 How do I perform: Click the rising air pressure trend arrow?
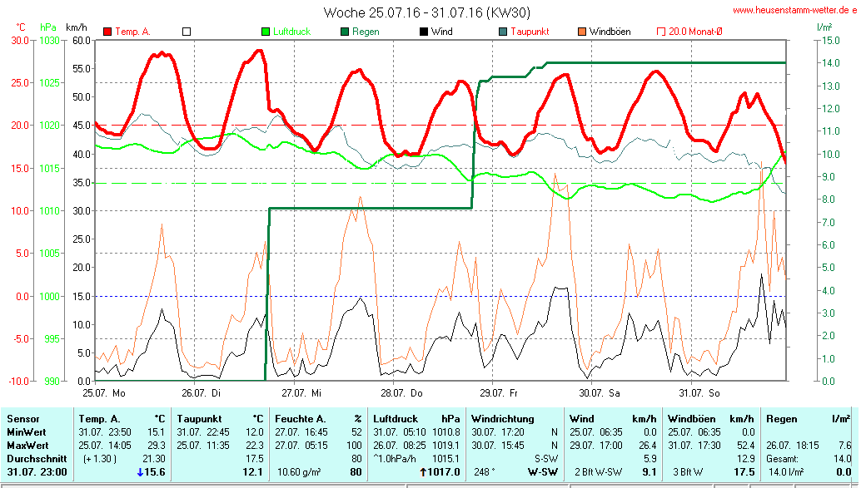(x=423, y=472)
